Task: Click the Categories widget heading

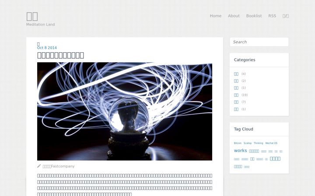Action: [245, 60]
